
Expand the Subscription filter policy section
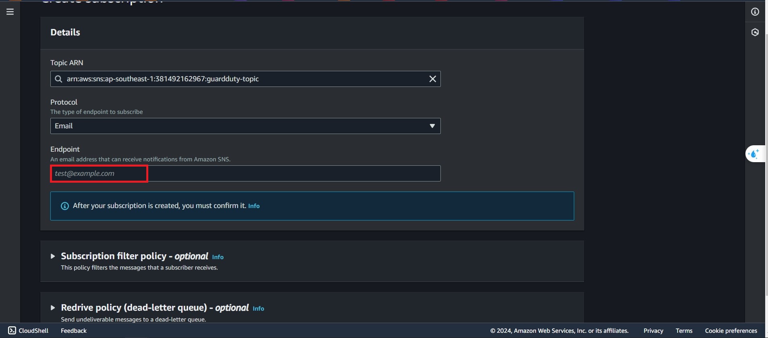[x=53, y=256]
